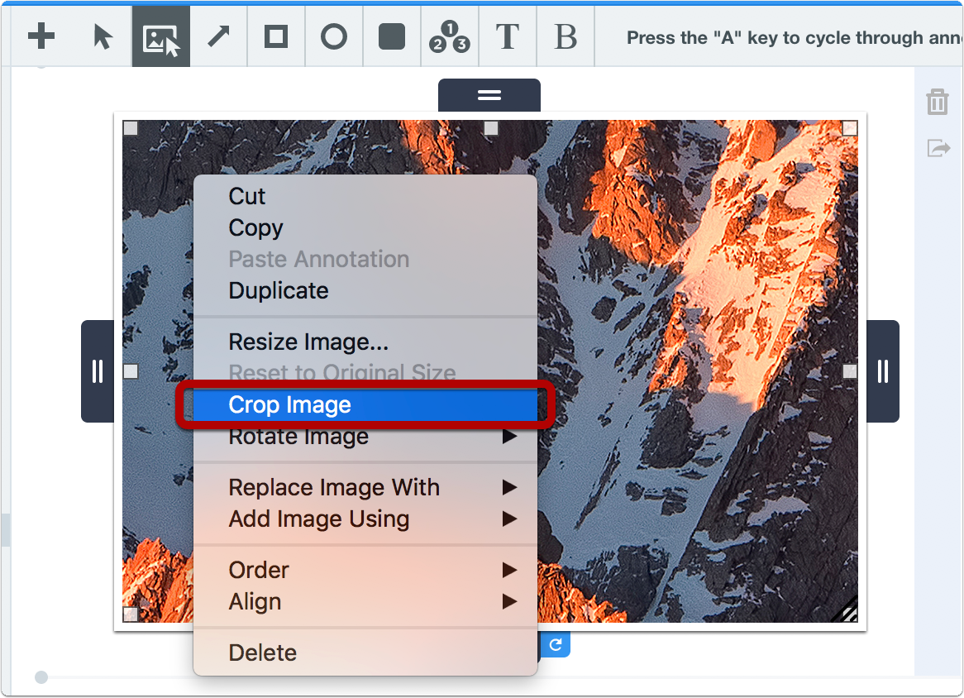Image resolution: width=964 pixels, height=698 pixels.
Task: Click the top-right image resize handle
Action: [850, 128]
